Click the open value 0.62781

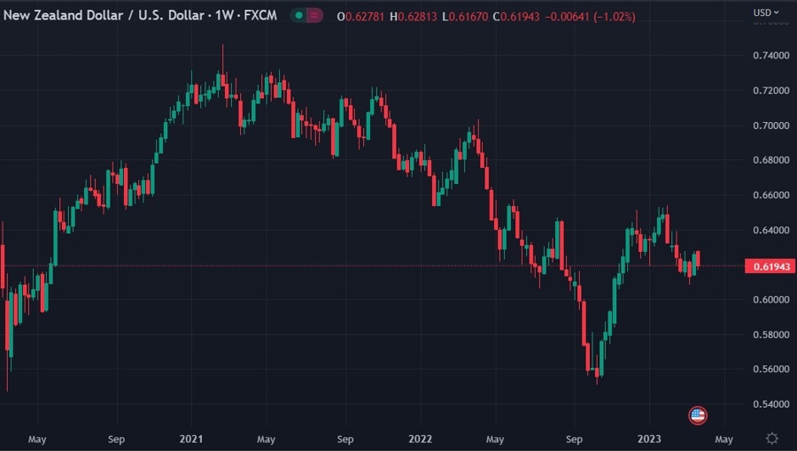[x=365, y=17]
